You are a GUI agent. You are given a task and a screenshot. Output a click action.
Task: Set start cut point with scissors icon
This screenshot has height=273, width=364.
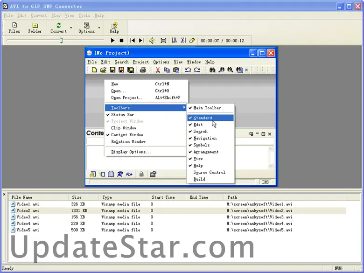[x=175, y=41]
